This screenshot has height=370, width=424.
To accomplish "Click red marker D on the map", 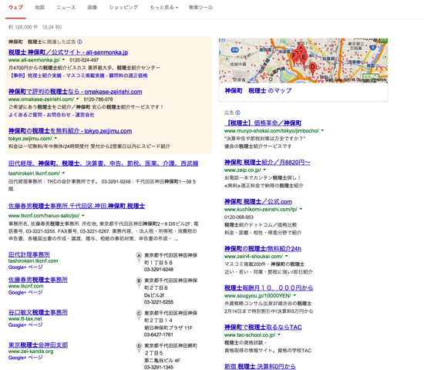I will pyautogui.click(x=312, y=68).
